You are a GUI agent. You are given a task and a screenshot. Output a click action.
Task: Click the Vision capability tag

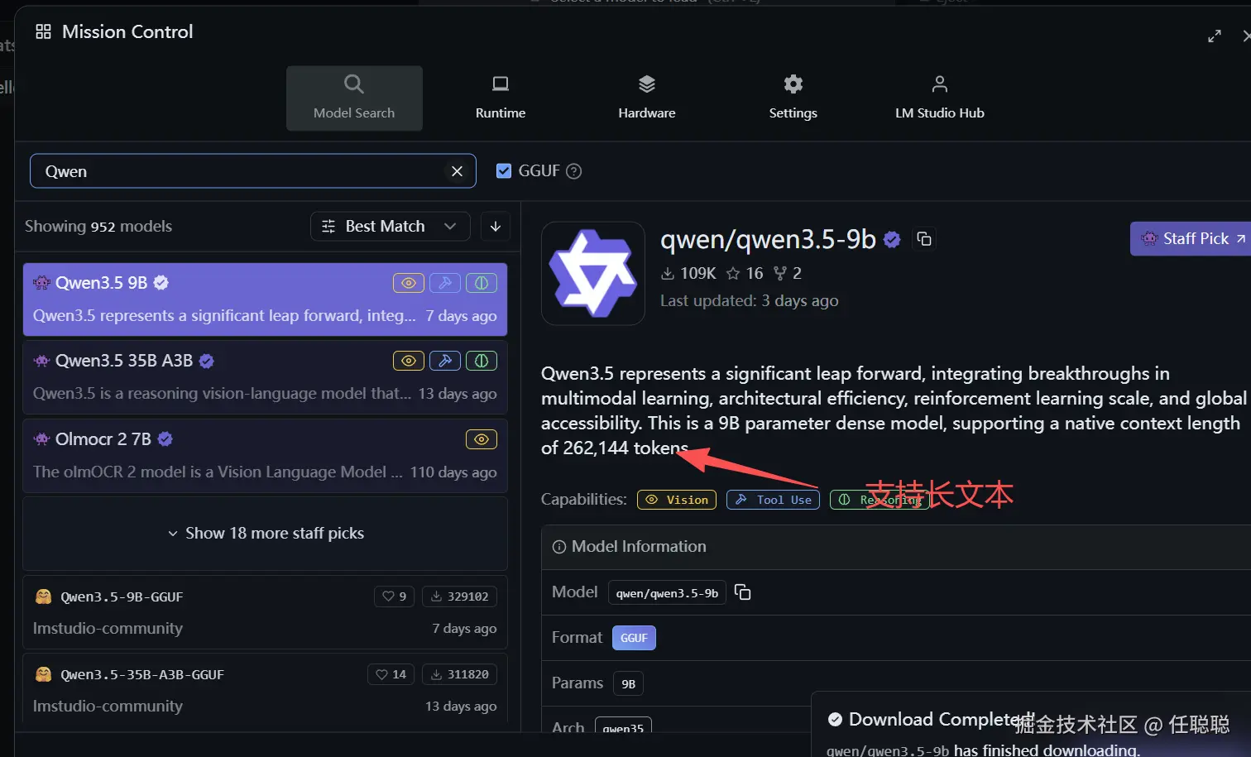[x=677, y=500]
